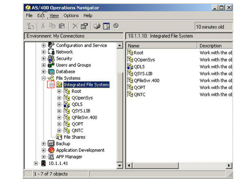Click the QDLS icon in the right list

[130, 66]
